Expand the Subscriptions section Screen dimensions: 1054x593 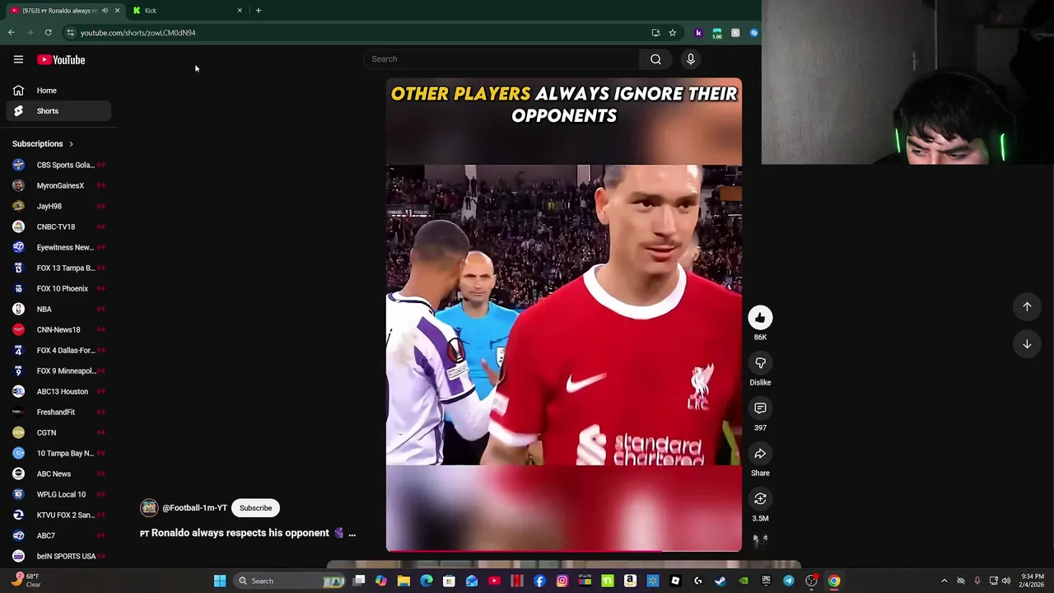[43, 143]
